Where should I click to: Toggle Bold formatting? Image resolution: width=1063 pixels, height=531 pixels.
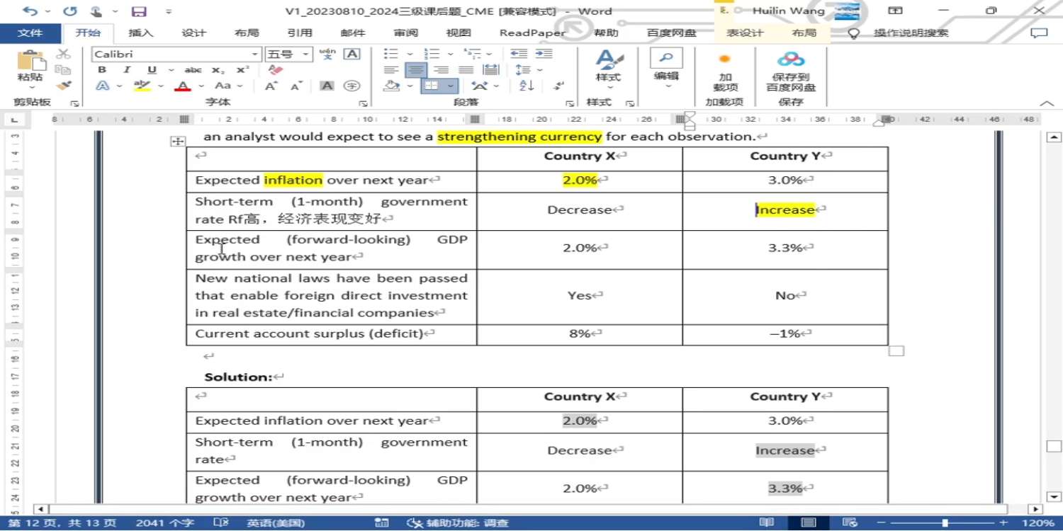(102, 70)
